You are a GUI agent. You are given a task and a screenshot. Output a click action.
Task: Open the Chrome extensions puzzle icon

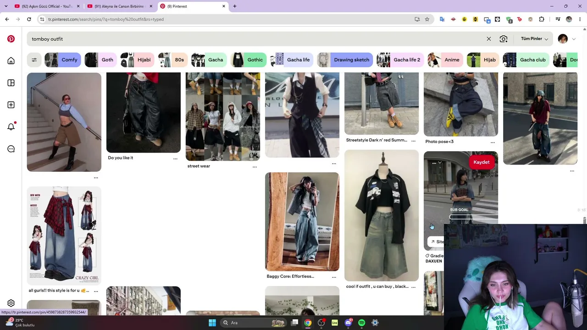(x=542, y=19)
